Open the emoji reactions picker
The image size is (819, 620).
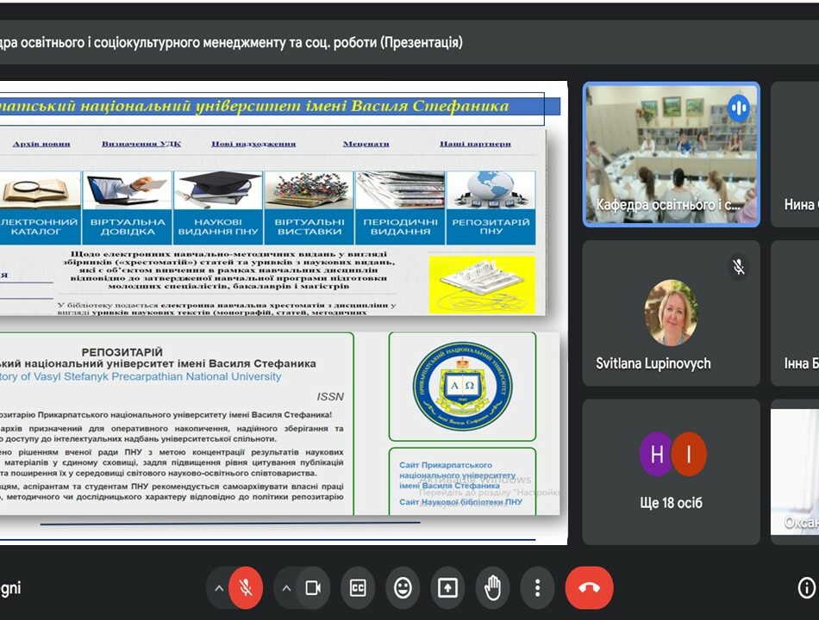coord(403,588)
